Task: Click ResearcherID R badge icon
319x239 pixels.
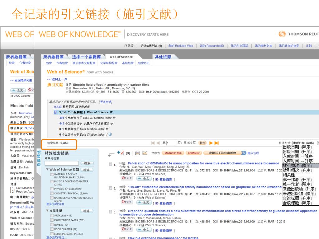Action: [244, 153]
